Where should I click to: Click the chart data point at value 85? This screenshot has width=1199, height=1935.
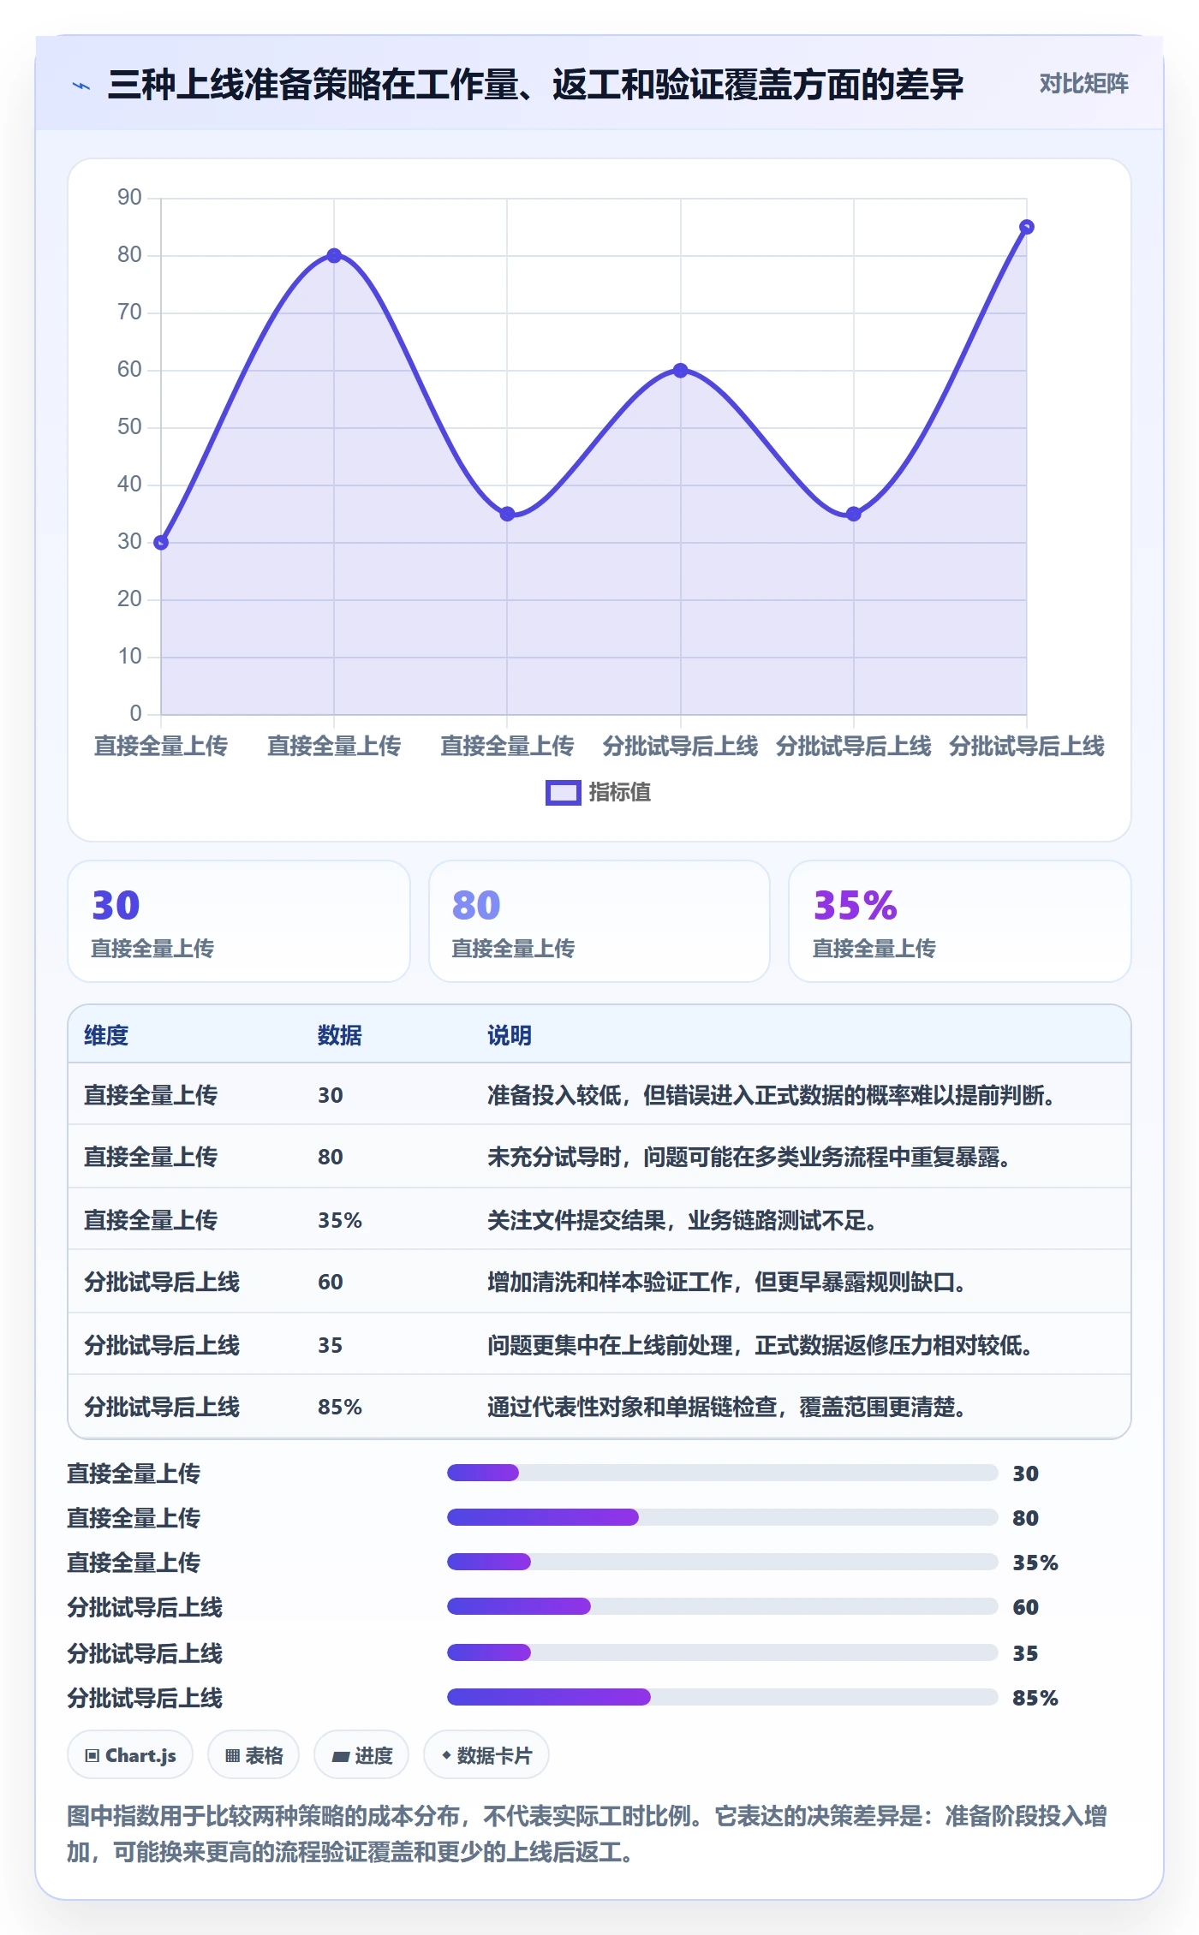click(x=1027, y=227)
